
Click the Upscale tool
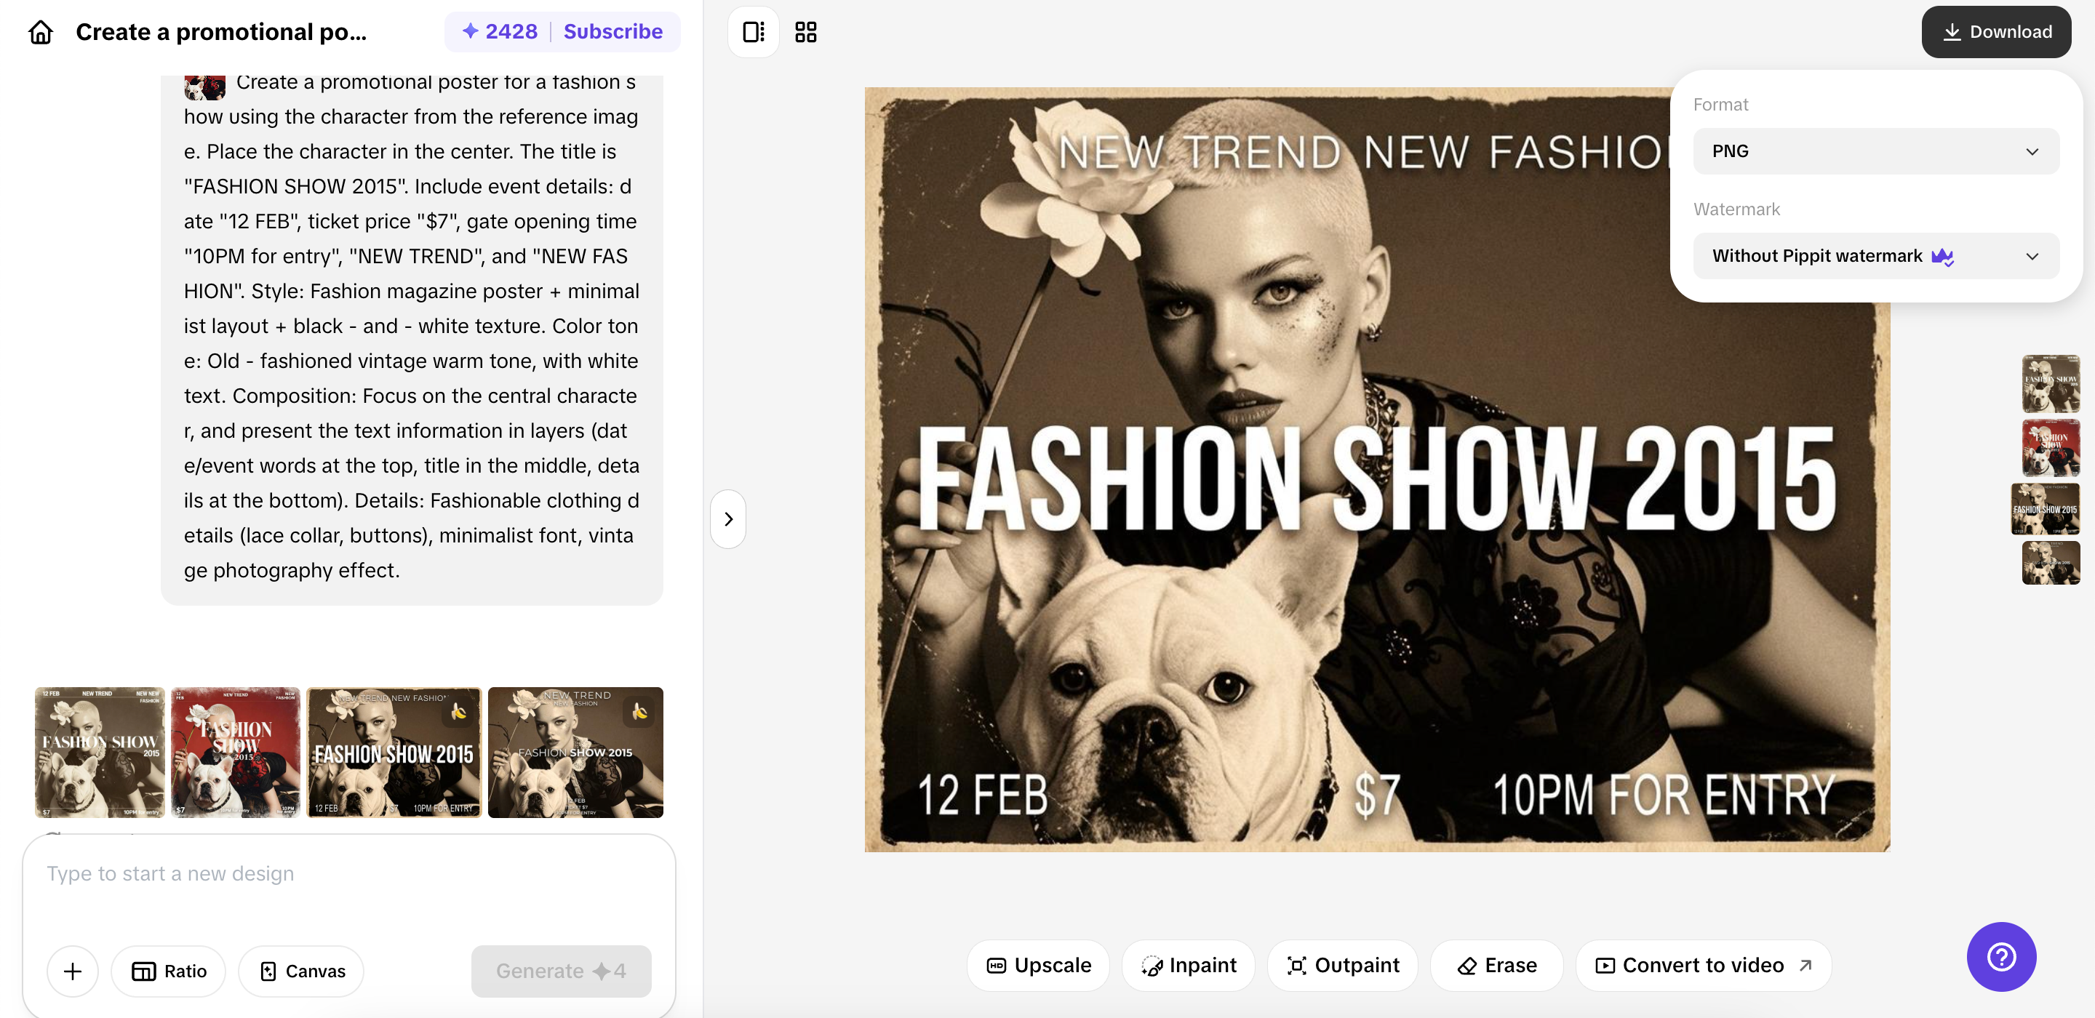pyautogui.click(x=1039, y=965)
